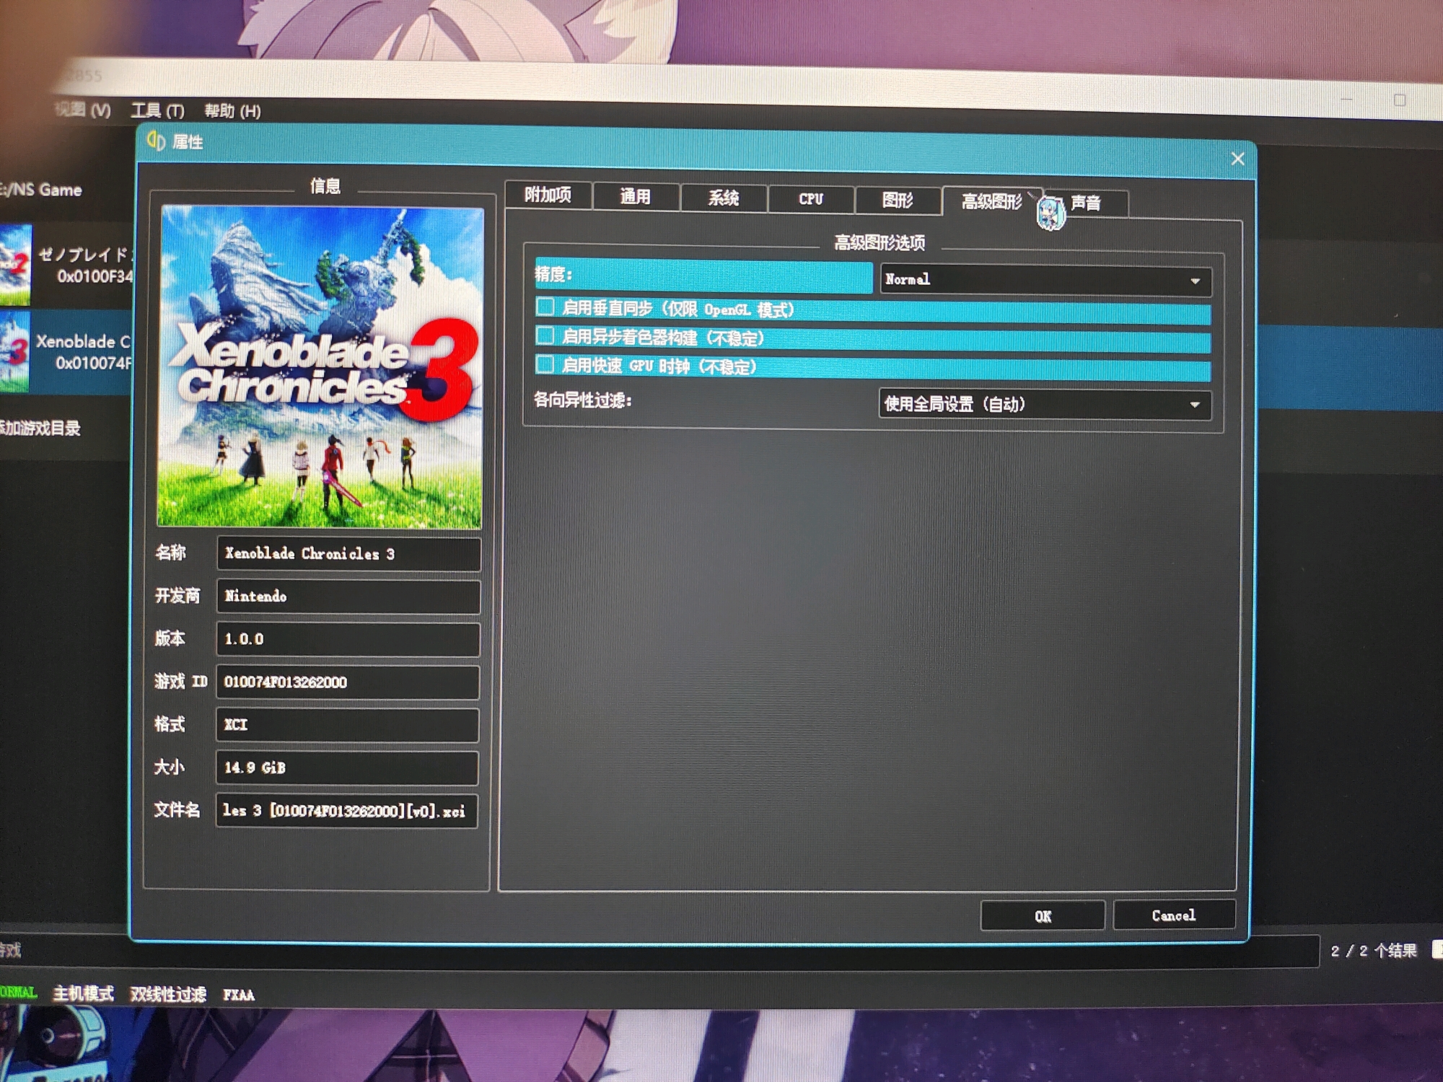Image resolution: width=1443 pixels, height=1082 pixels.
Task: Enable 启用垂直同步 checkbox
Action: coord(545,307)
